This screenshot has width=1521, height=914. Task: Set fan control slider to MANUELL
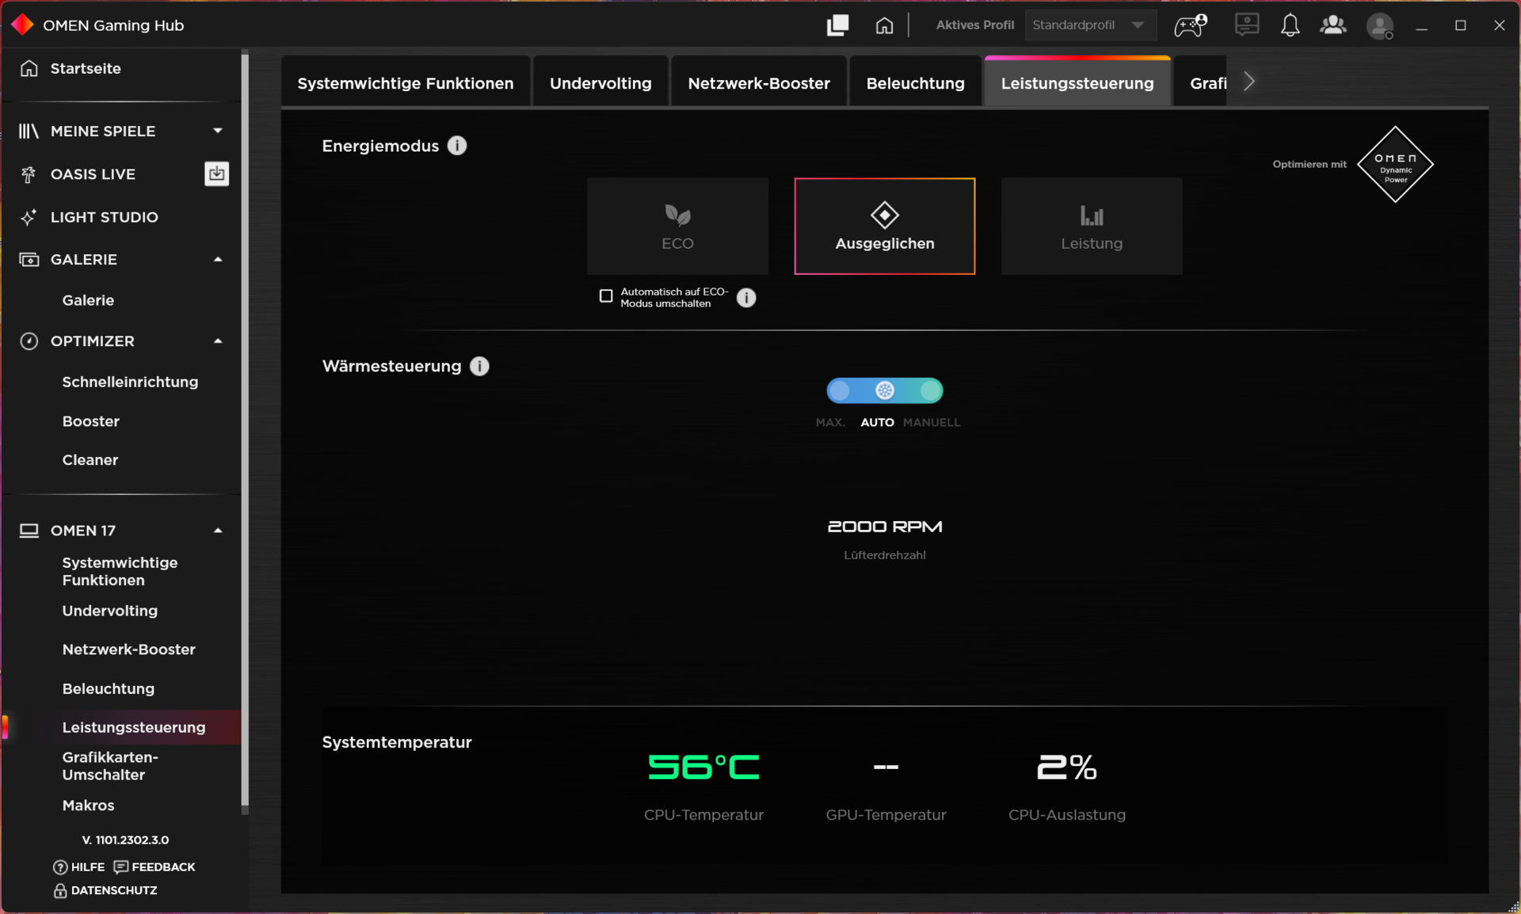click(x=931, y=390)
